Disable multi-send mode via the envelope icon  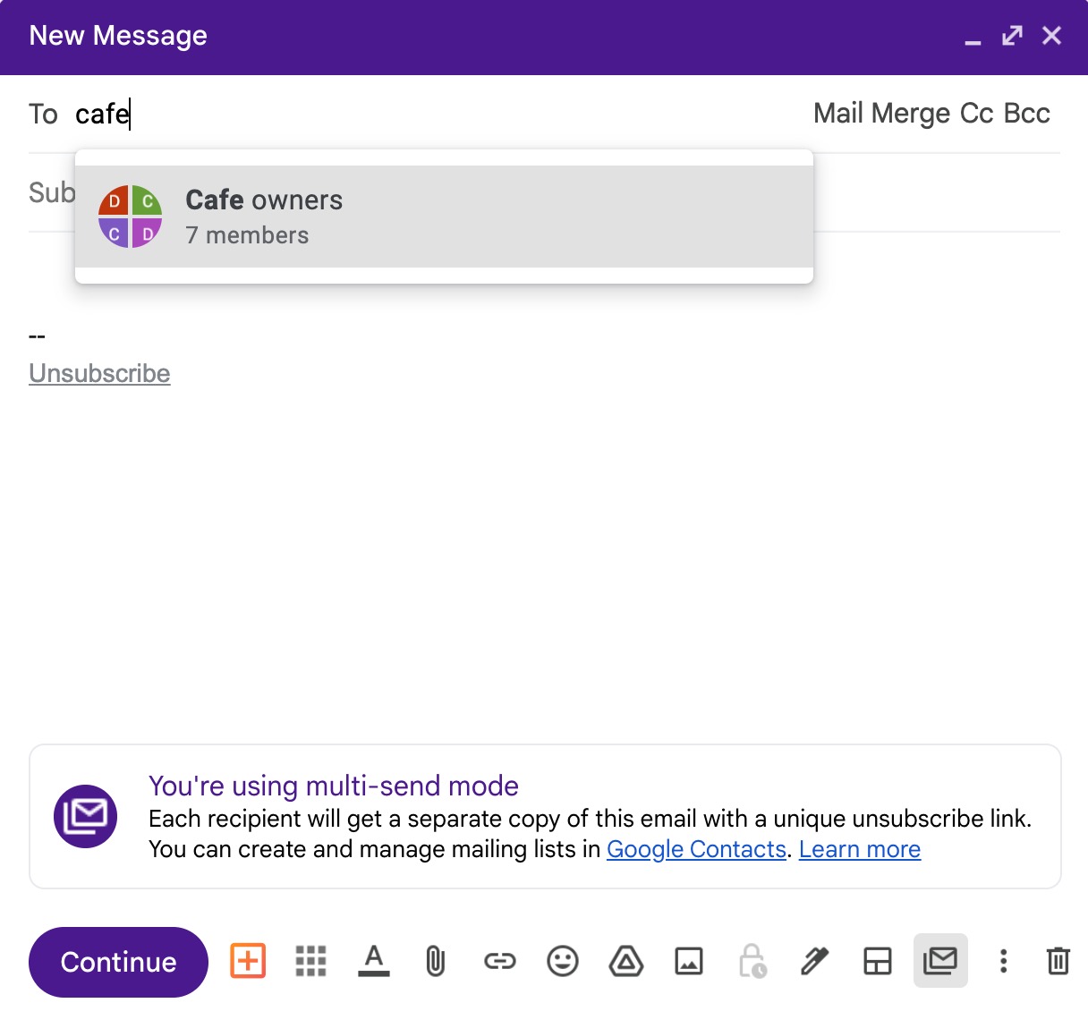click(940, 962)
